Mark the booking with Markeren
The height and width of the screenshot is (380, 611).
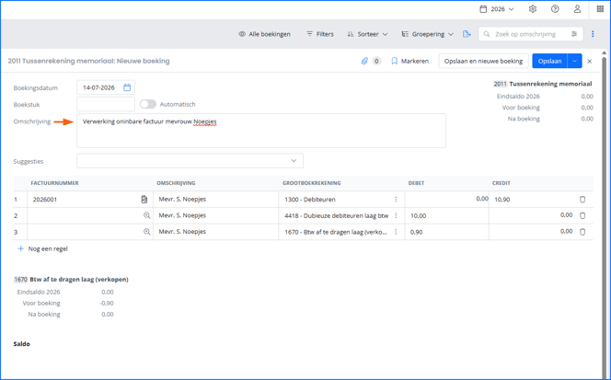(x=409, y=62)
